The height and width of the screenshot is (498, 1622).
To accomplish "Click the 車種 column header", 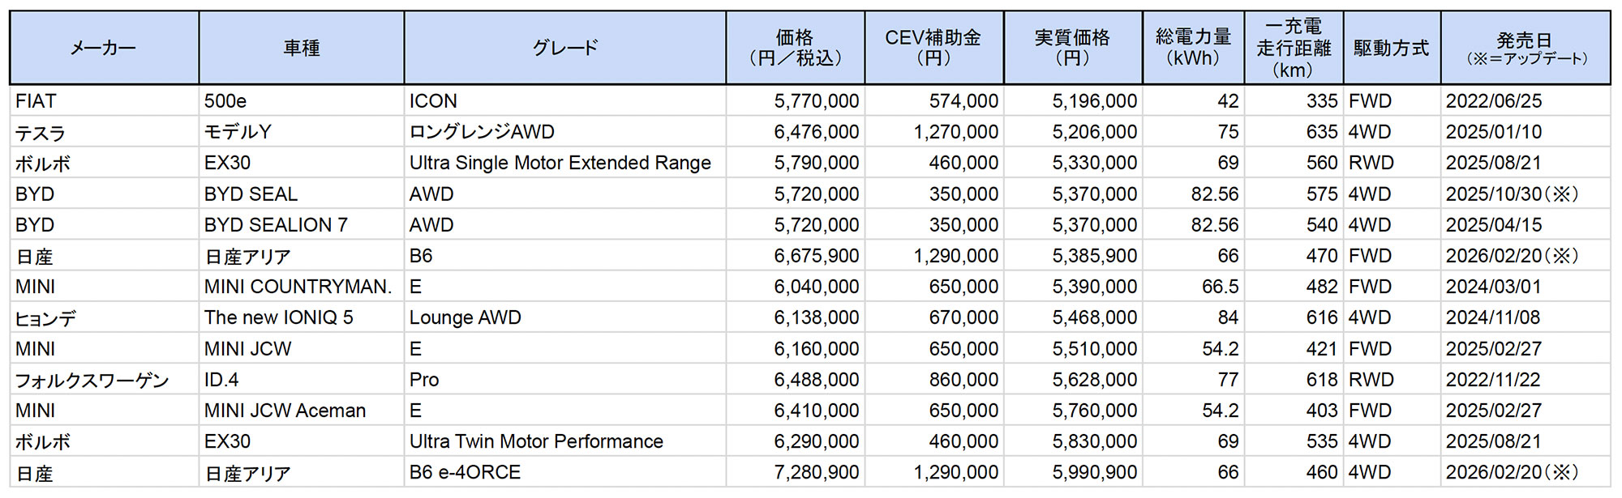I will [x=301, y=48].
